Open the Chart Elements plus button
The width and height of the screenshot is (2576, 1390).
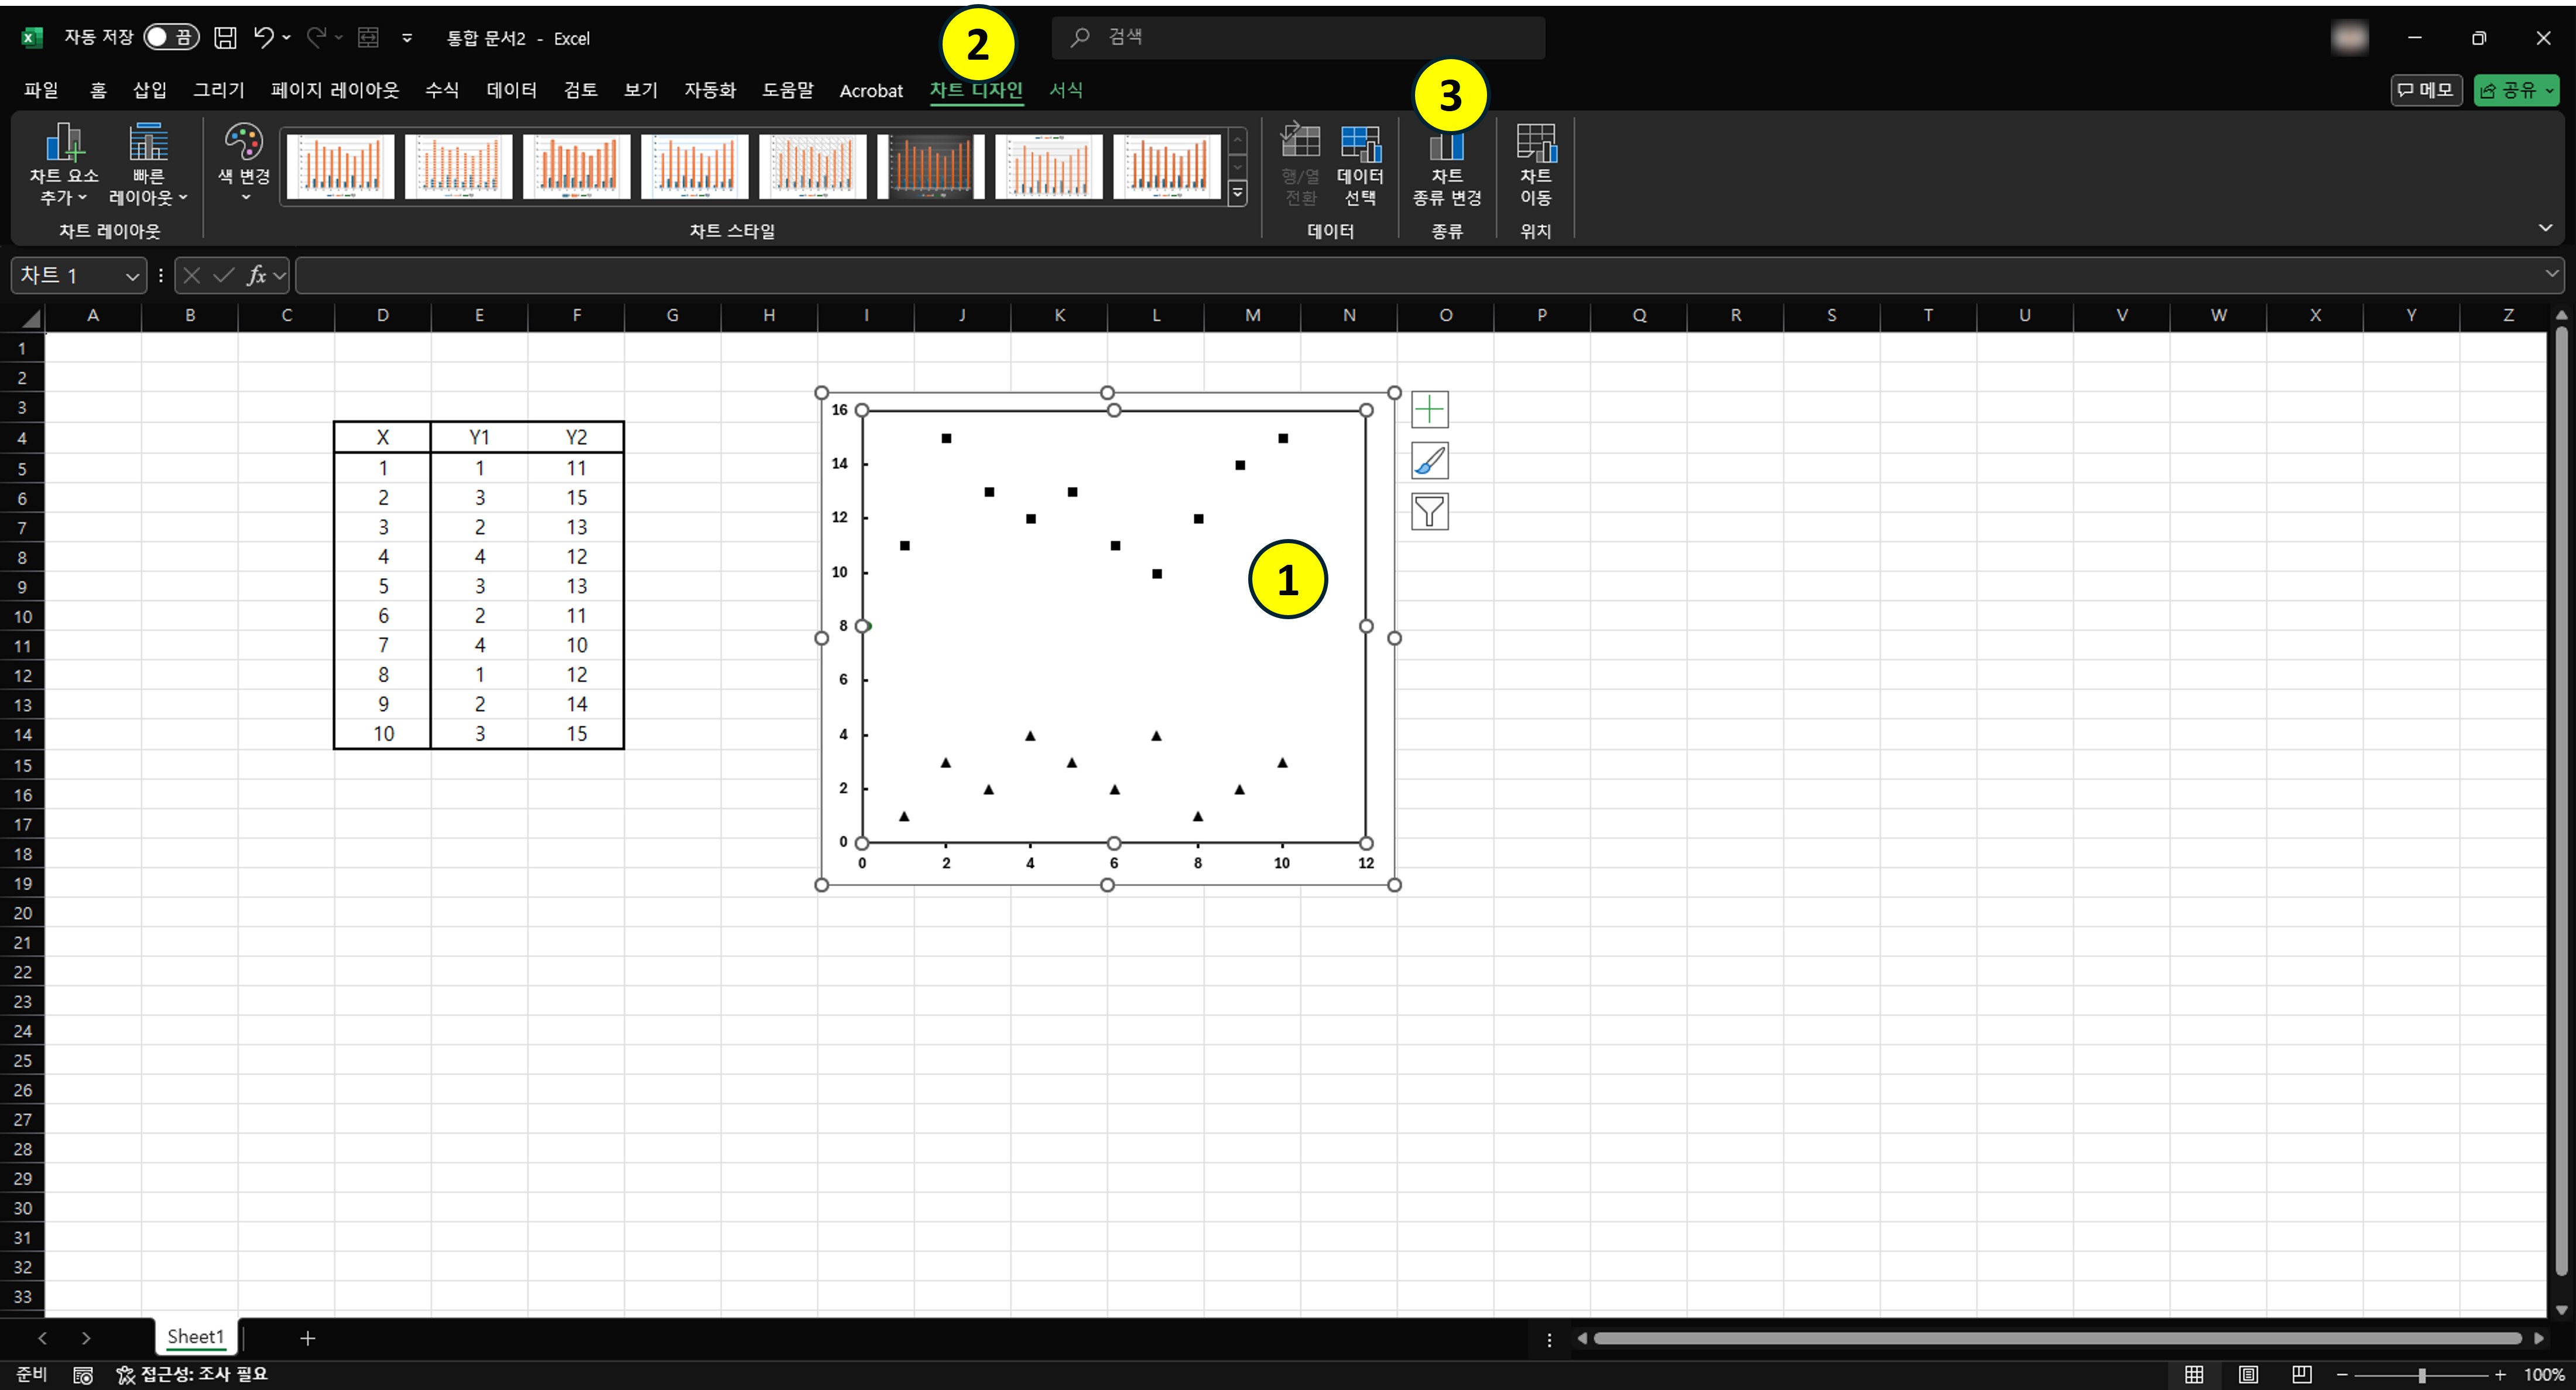[x=1429, y=410]
